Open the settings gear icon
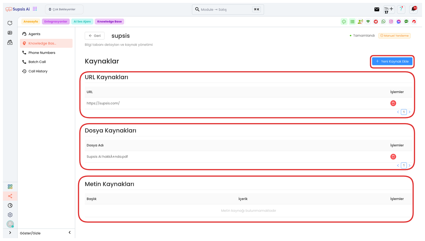The image size is (425, 241). 10,215
